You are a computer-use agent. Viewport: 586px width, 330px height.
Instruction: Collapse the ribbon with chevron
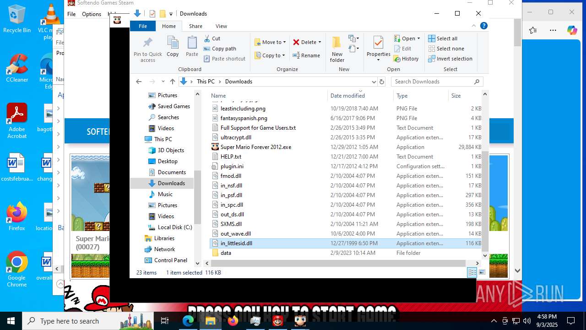click(x=473, y=26)
